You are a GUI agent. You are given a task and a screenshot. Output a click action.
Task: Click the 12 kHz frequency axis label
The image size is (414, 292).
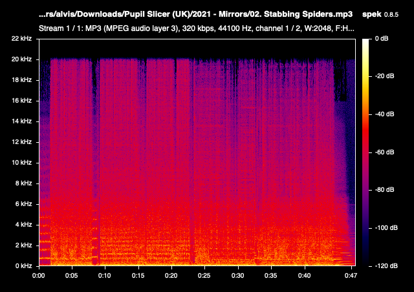point(21,142)
